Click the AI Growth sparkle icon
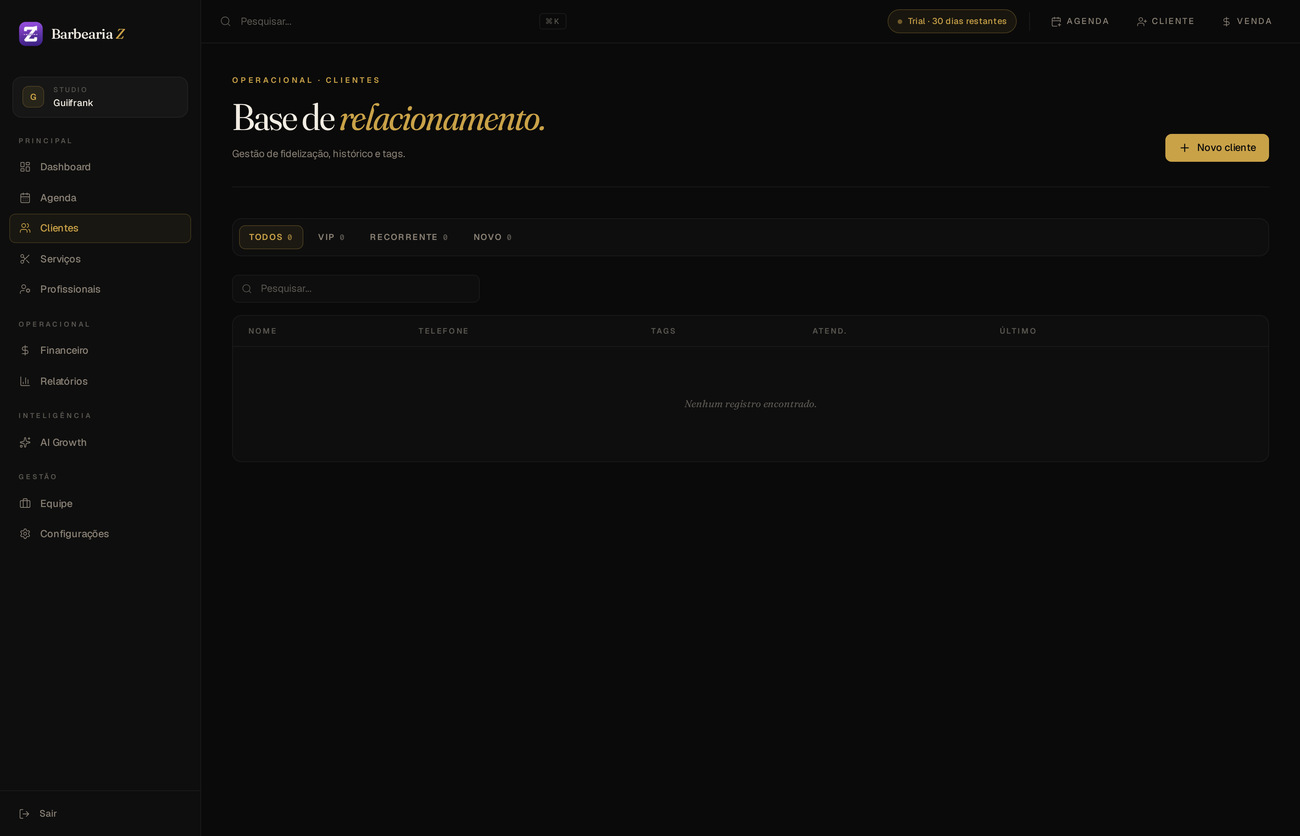Screen dimensions: 1300x836 pos(25,442)
